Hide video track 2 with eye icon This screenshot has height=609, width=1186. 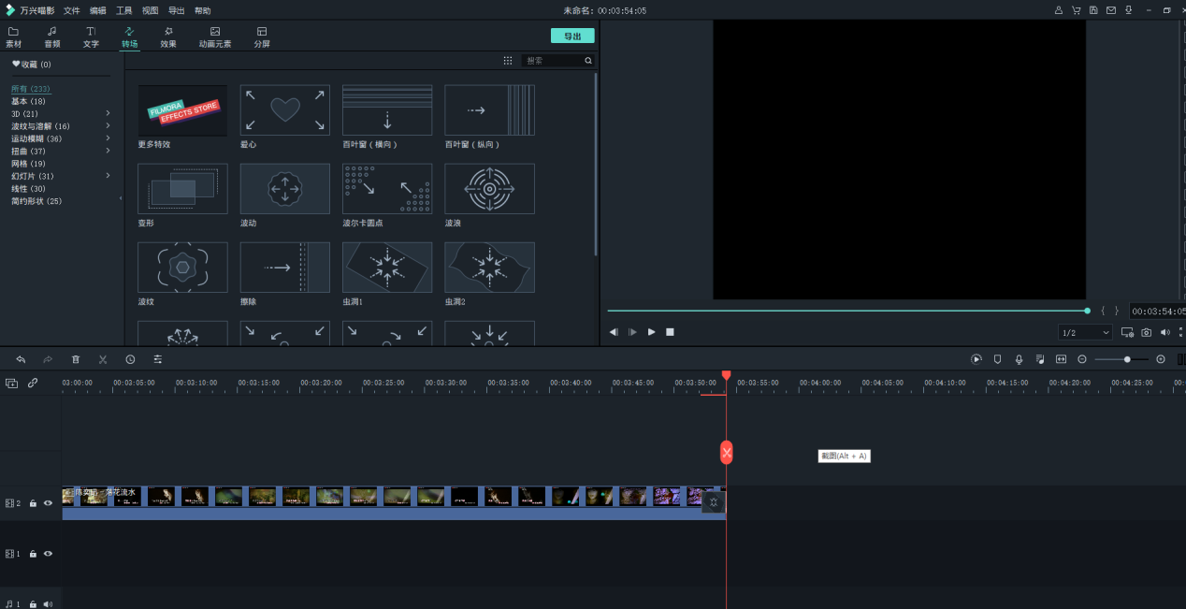pyautogui.click(x=48, y=503)
